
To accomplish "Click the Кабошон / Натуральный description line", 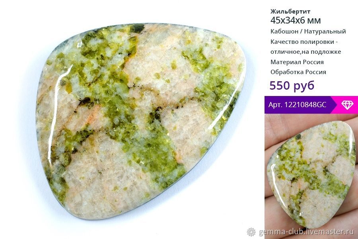I will tap(308, 31).
